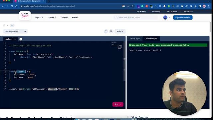Click the Video Courses heading
213x120 pixels.
tap(140, 117)
